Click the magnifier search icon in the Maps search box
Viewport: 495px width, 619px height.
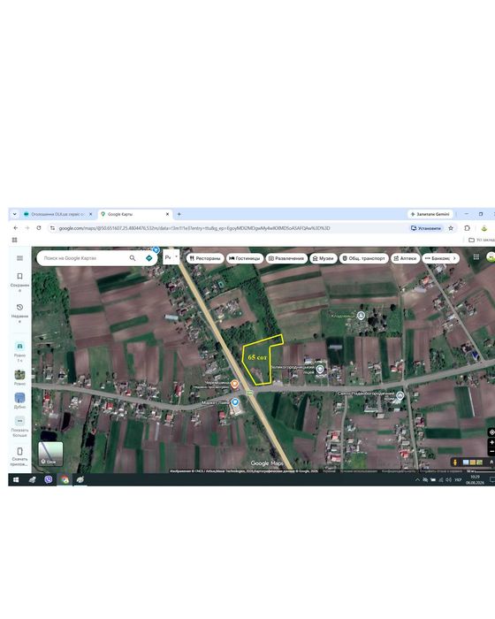[x=133, y=258]
